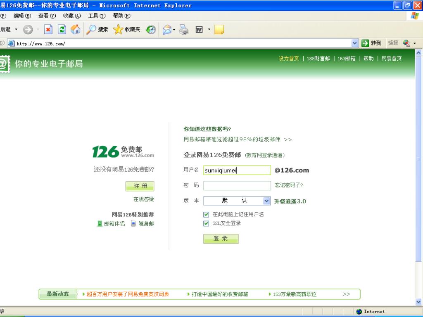
Task: Click the >> more arrow in news bar
Action: tap(346, 294)
